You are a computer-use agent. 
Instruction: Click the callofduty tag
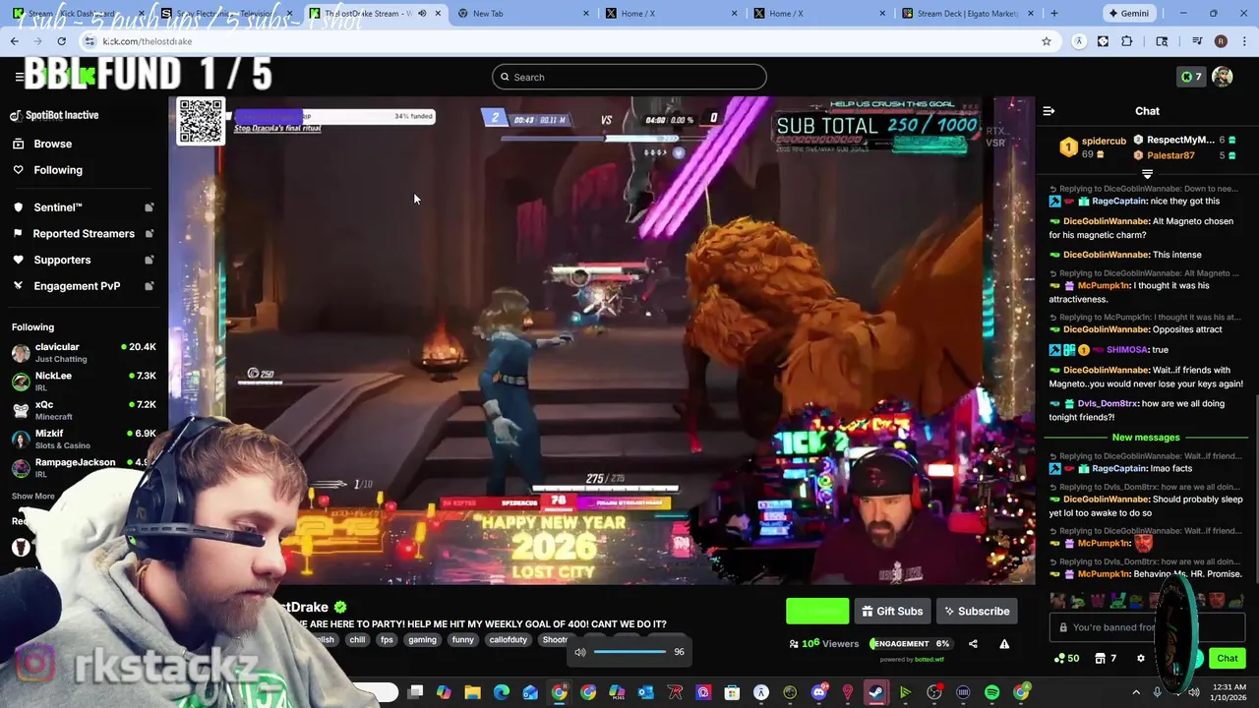[509, 639]
